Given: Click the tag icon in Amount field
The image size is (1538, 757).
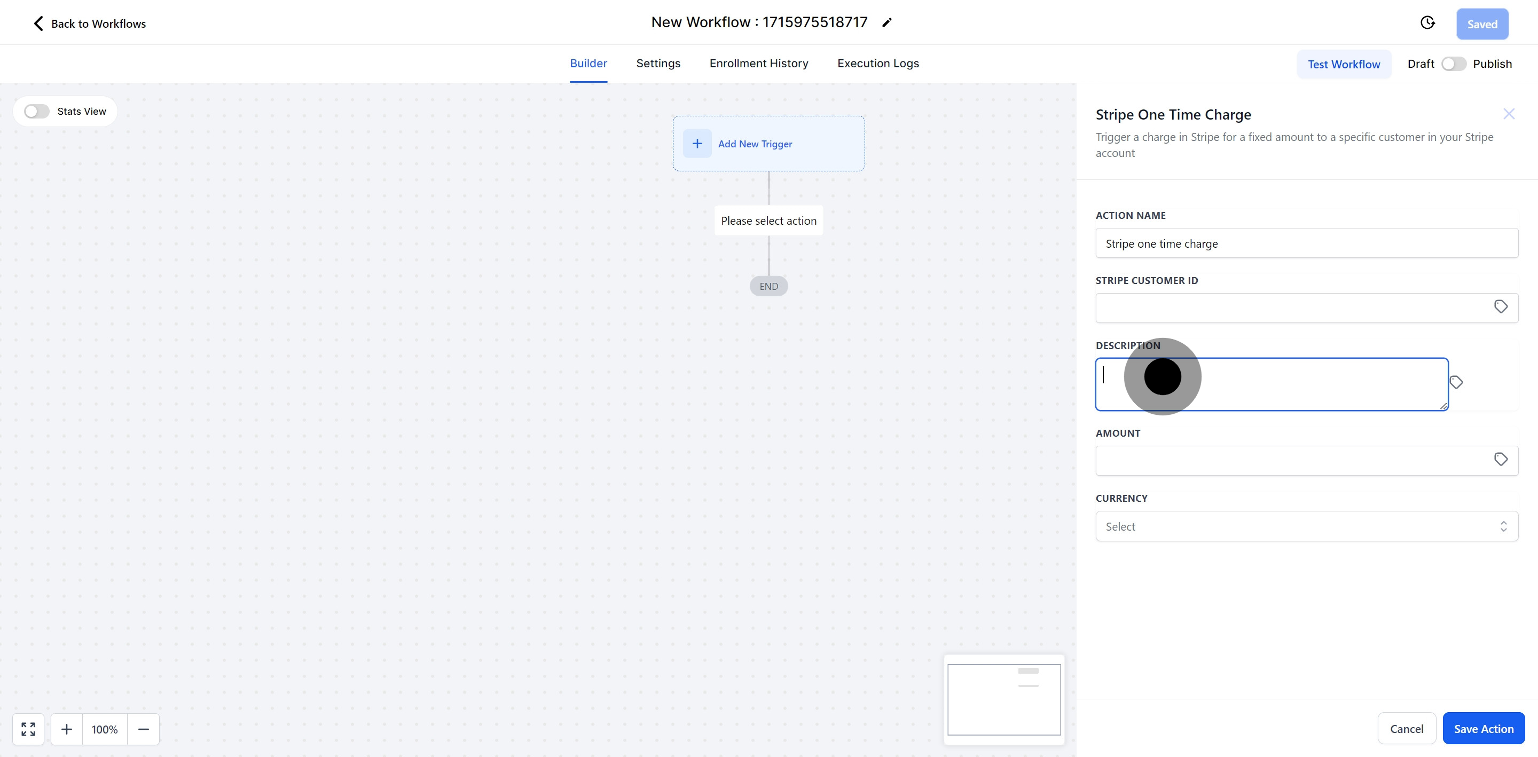Looking at the screenshot, I should [x=1501, y=459].
